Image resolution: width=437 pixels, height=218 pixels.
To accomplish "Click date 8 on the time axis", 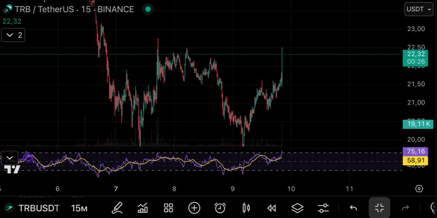I will (174, 189).
